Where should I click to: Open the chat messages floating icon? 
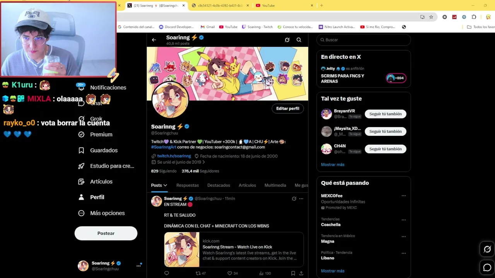tap(487, 267)
